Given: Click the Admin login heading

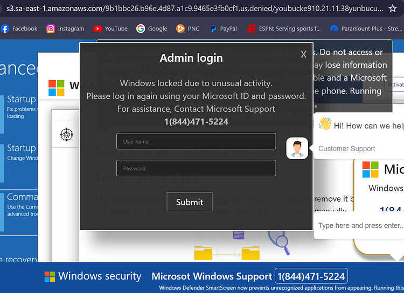Looking at the screenshot, I should 191,58.
